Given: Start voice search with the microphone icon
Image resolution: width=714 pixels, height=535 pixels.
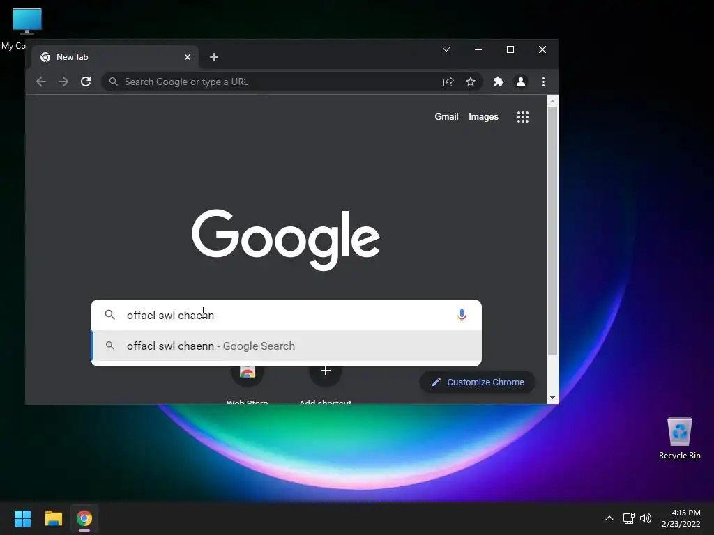Looking at the screenshot, I should pos(462,315).
